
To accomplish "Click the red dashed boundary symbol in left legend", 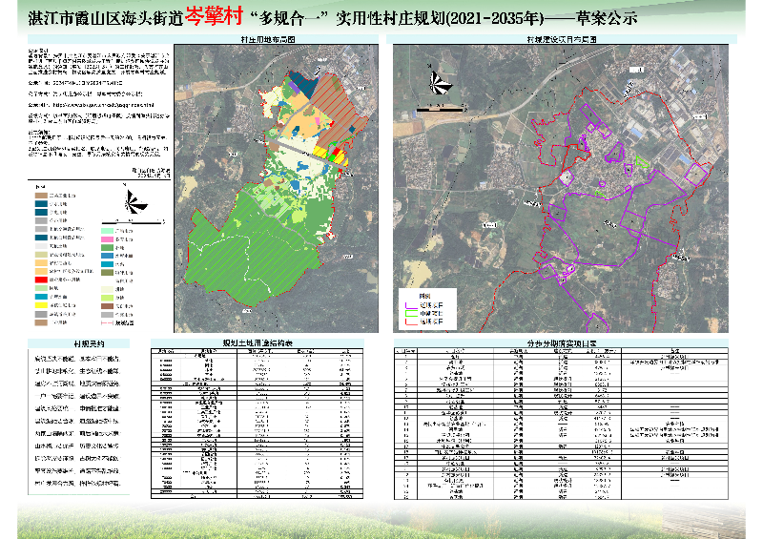I will (x=107, y=322).
